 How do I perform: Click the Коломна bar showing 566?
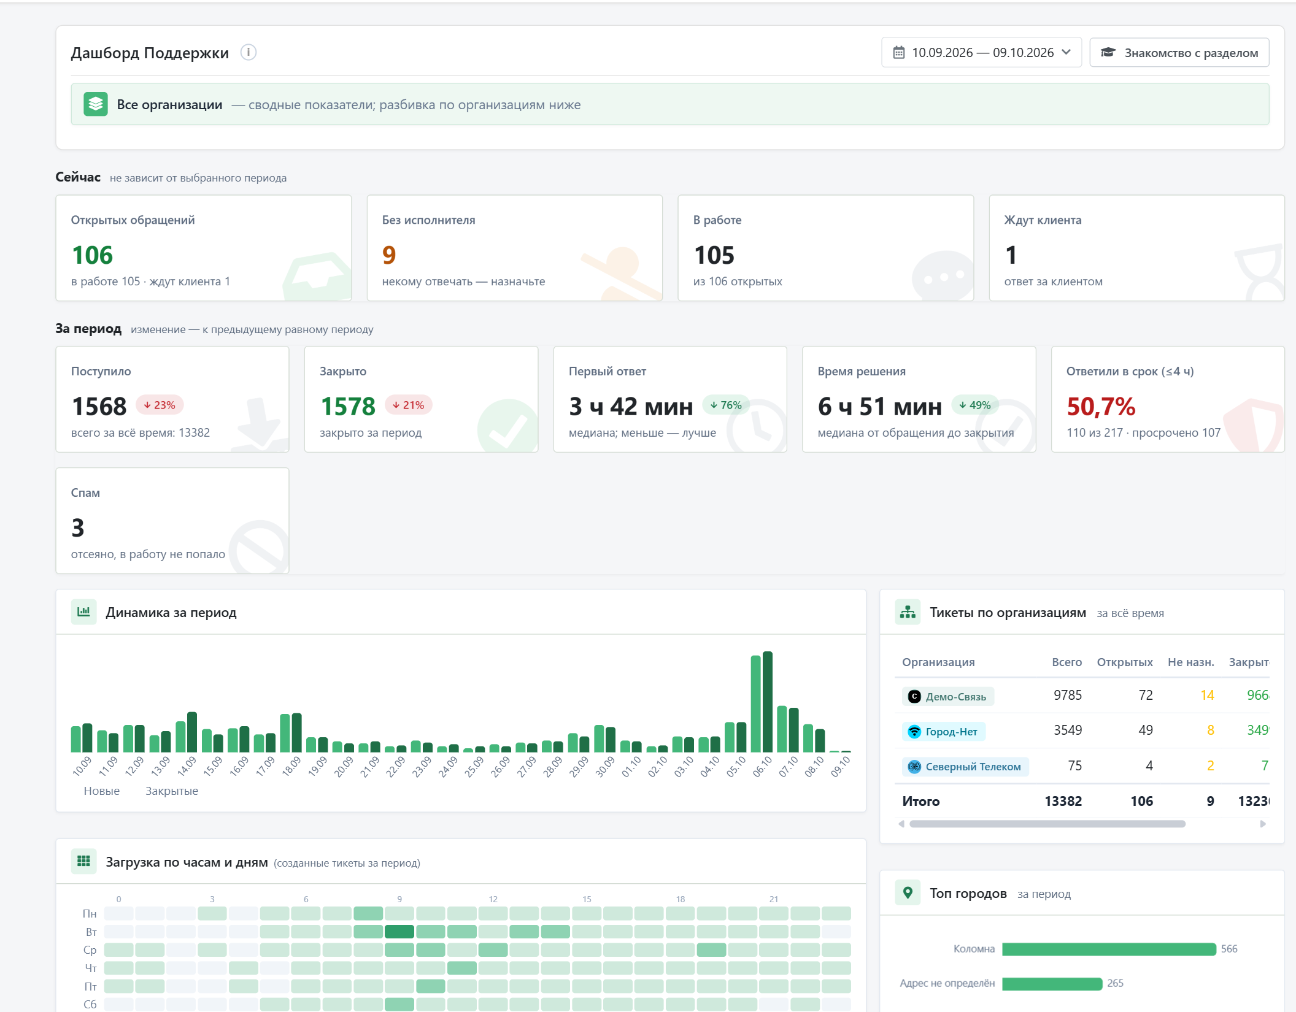[1109, 949]
